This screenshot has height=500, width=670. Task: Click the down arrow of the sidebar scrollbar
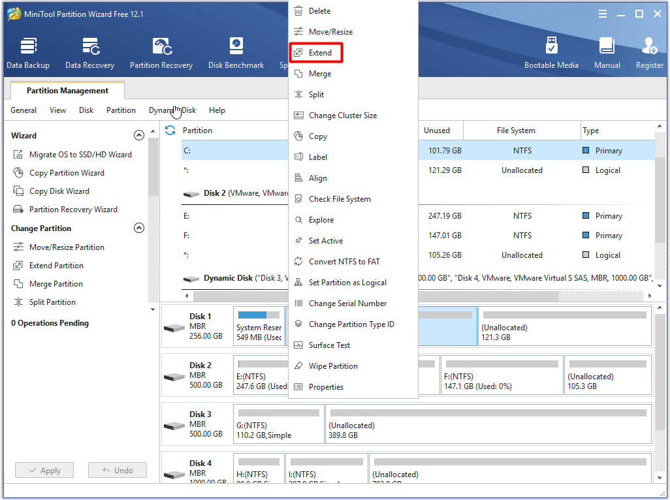(153, 309)
